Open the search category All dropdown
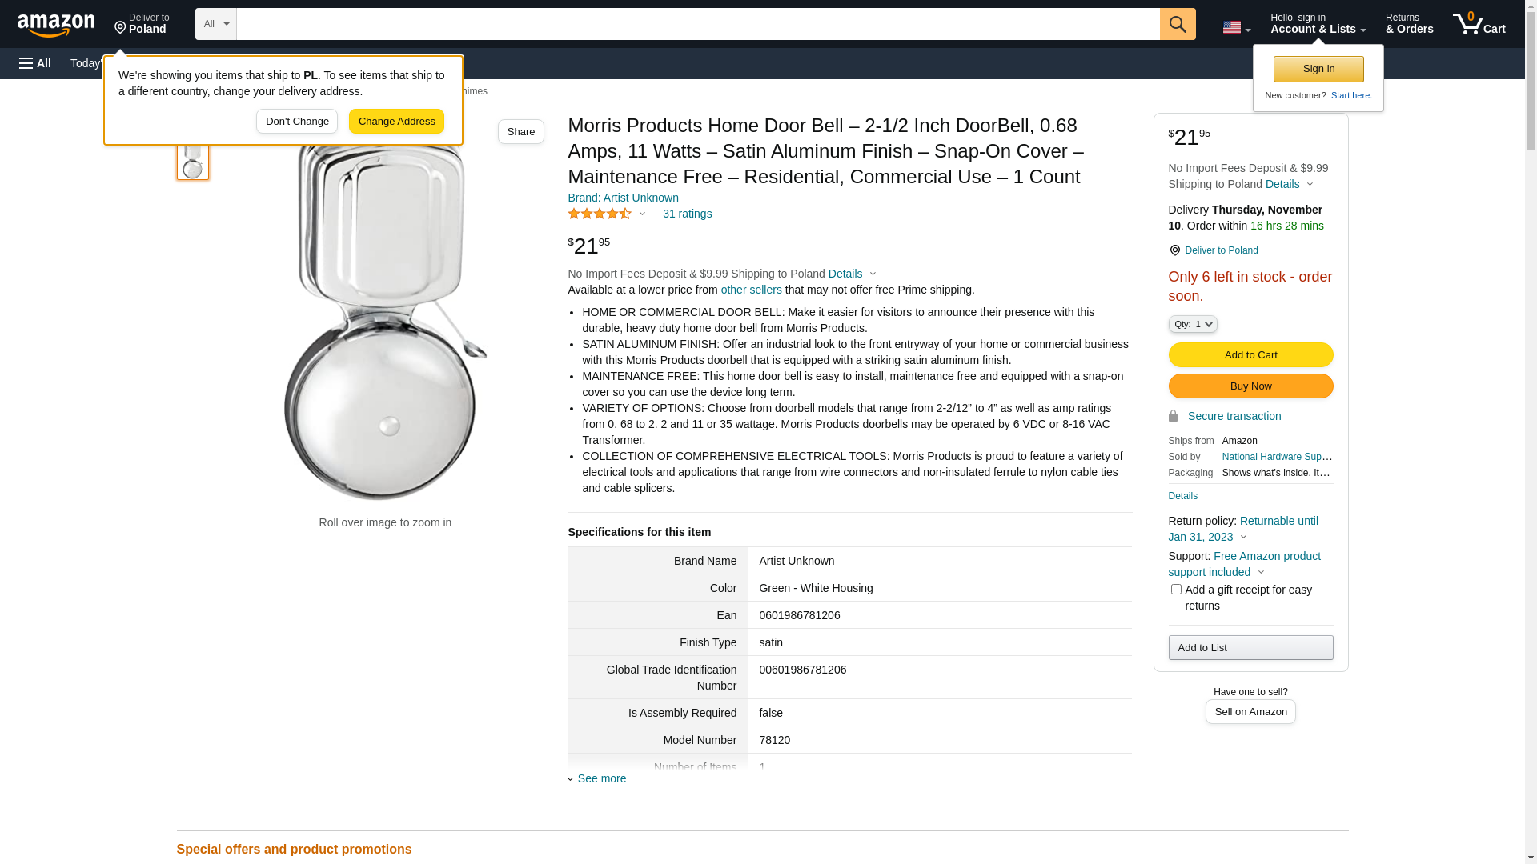This screenshot has width=1537, height=864. click(x=215, y=24)
